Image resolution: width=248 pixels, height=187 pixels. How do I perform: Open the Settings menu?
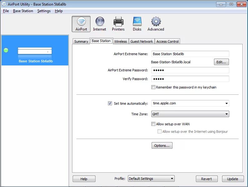point(44,11)
